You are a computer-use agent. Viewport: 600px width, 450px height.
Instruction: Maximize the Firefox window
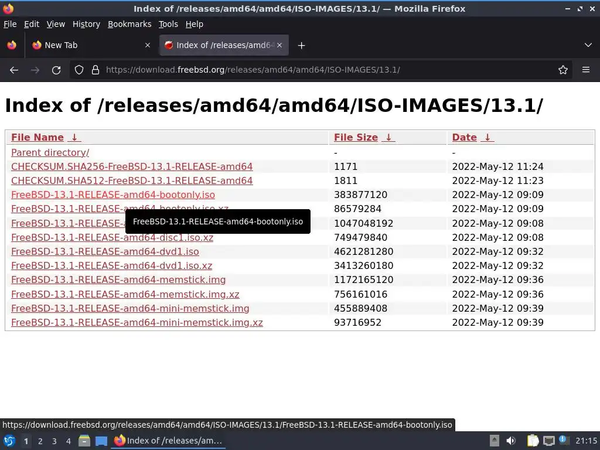580,9
